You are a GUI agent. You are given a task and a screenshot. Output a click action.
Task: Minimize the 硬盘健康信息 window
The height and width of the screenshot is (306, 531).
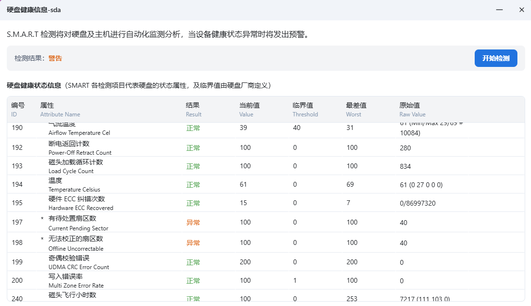(499, 10)
